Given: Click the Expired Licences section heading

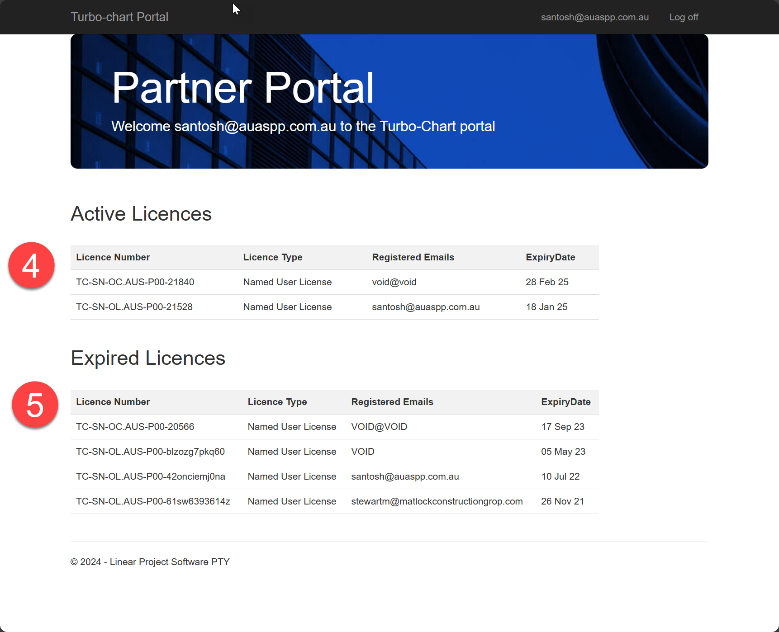Looking at the screenshot, I should pyautogui.click(x=148, y=358).
